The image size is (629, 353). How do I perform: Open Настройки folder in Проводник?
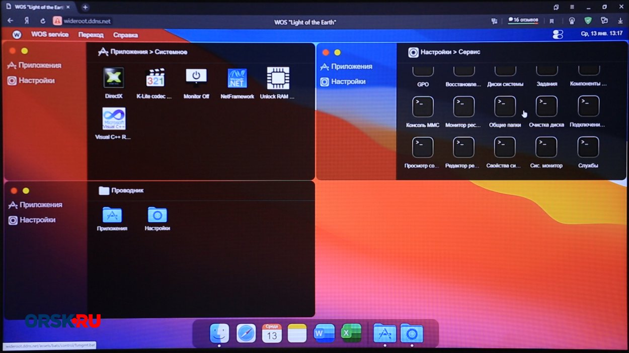click(157, 215)
